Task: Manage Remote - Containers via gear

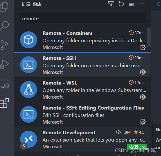Action: [143, 47]
